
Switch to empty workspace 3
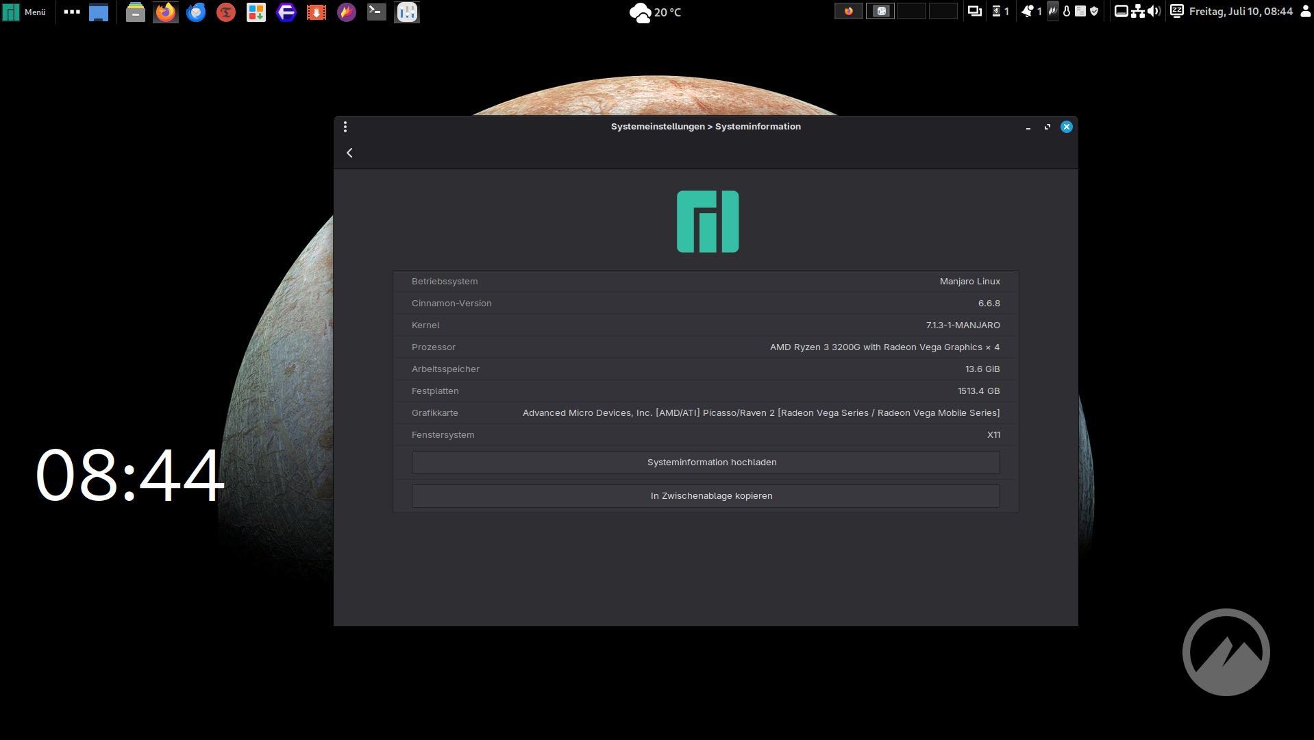click(x=912, y=11)
